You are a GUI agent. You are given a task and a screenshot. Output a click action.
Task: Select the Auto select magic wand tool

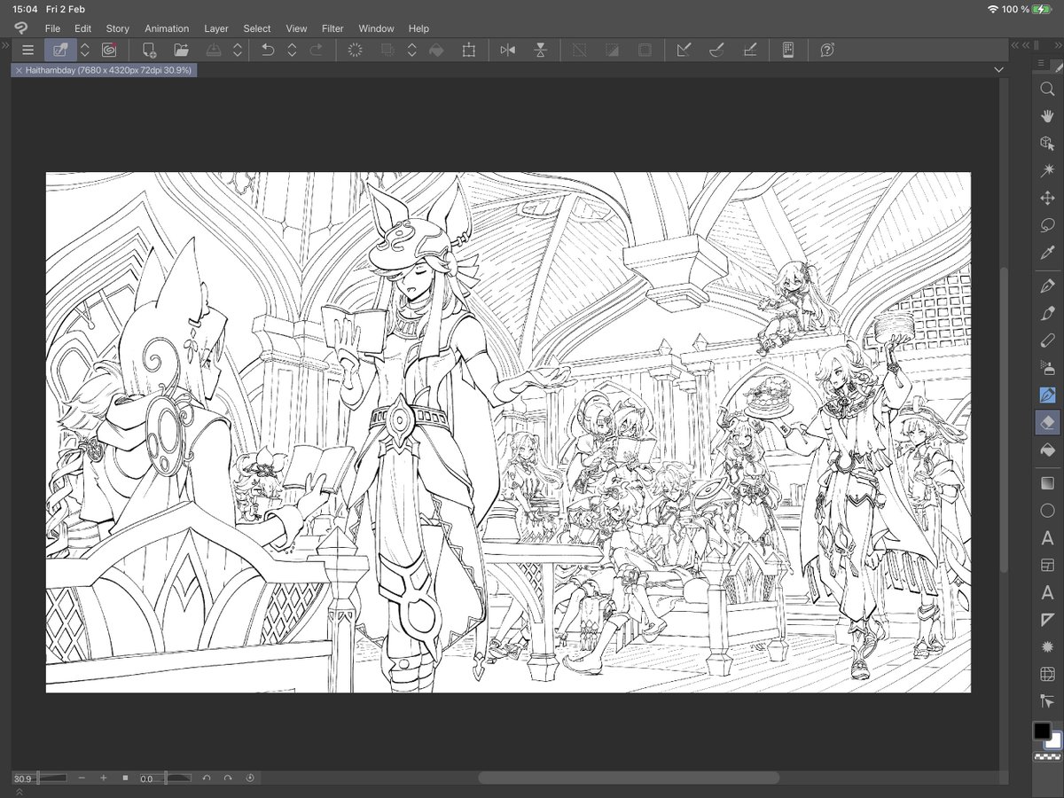[1046, 171]
